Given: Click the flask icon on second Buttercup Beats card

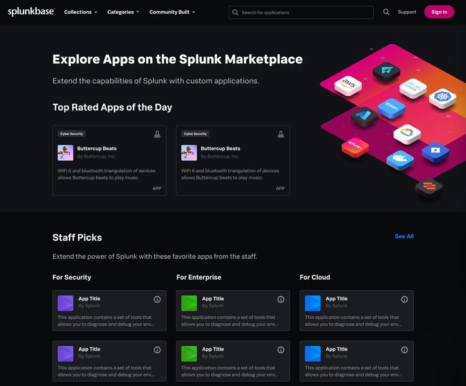Looking at the screenshot, I should pos(281,134).
